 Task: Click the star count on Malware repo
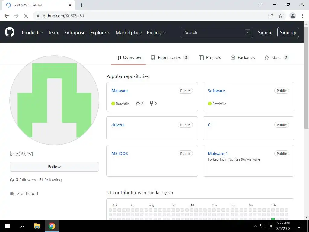coord(139,104)
